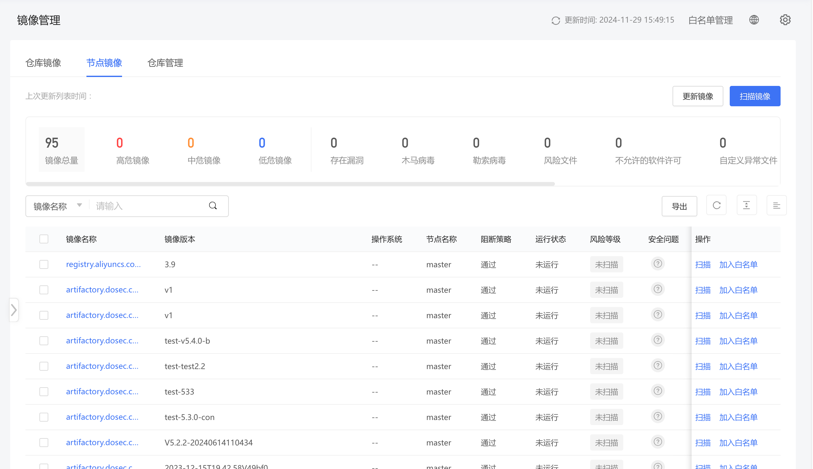The height and width of the screenshot is (469, 813).
Task: Click 加入白名单 in the V5.2.2-20240614110434 row
Action: coord(738,443)
